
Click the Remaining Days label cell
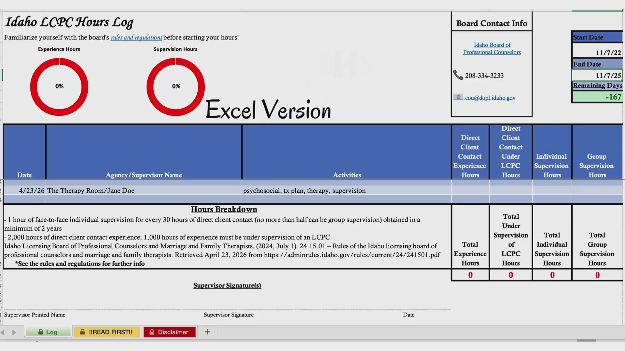pyautogui.click(x=597, y=85)
